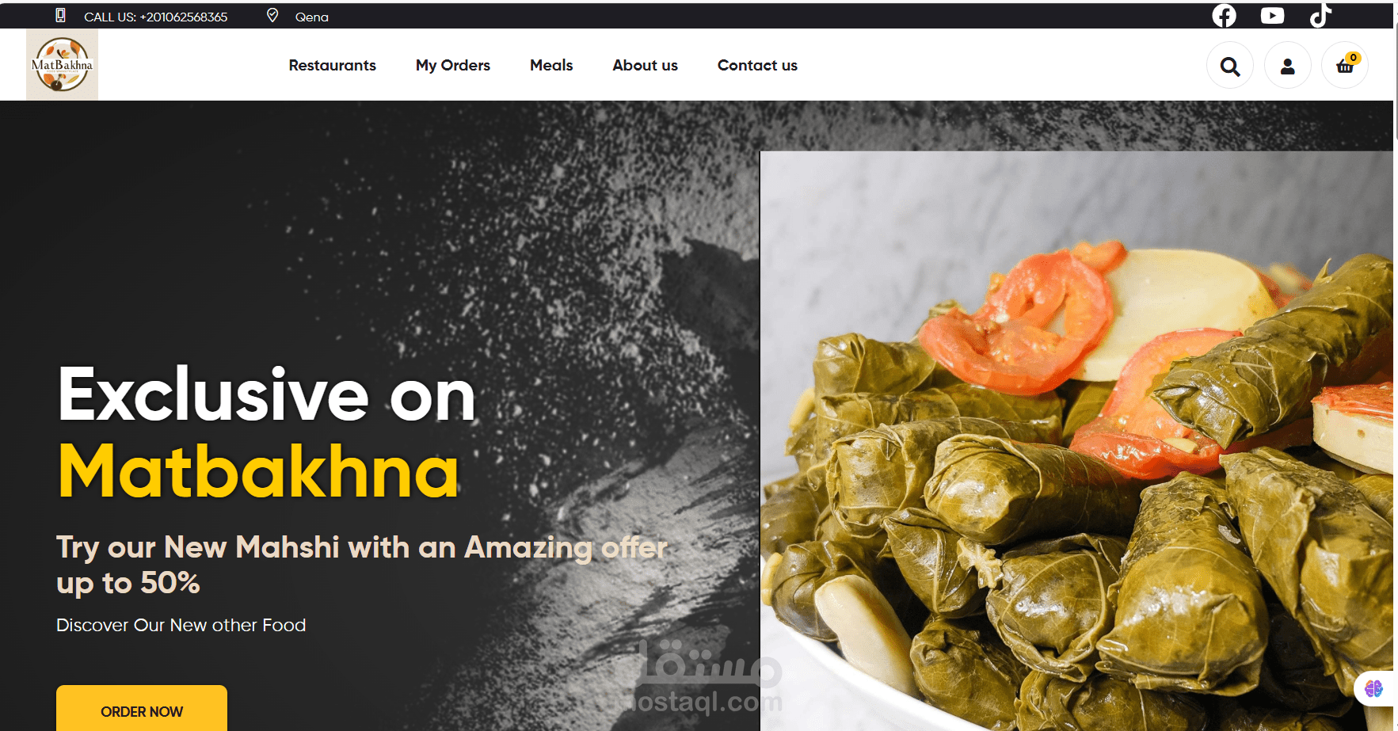Open the About us page
The height and width of the screenshot is (731, 1398).
click(645, 66)
